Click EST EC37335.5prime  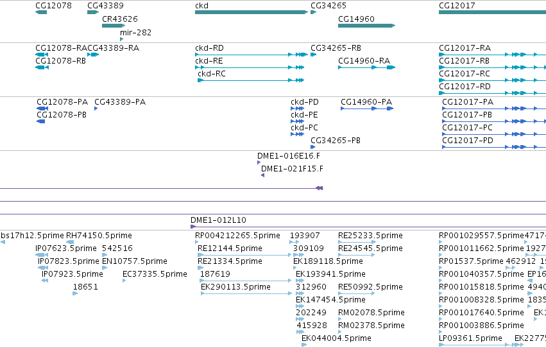coord(155,275)
